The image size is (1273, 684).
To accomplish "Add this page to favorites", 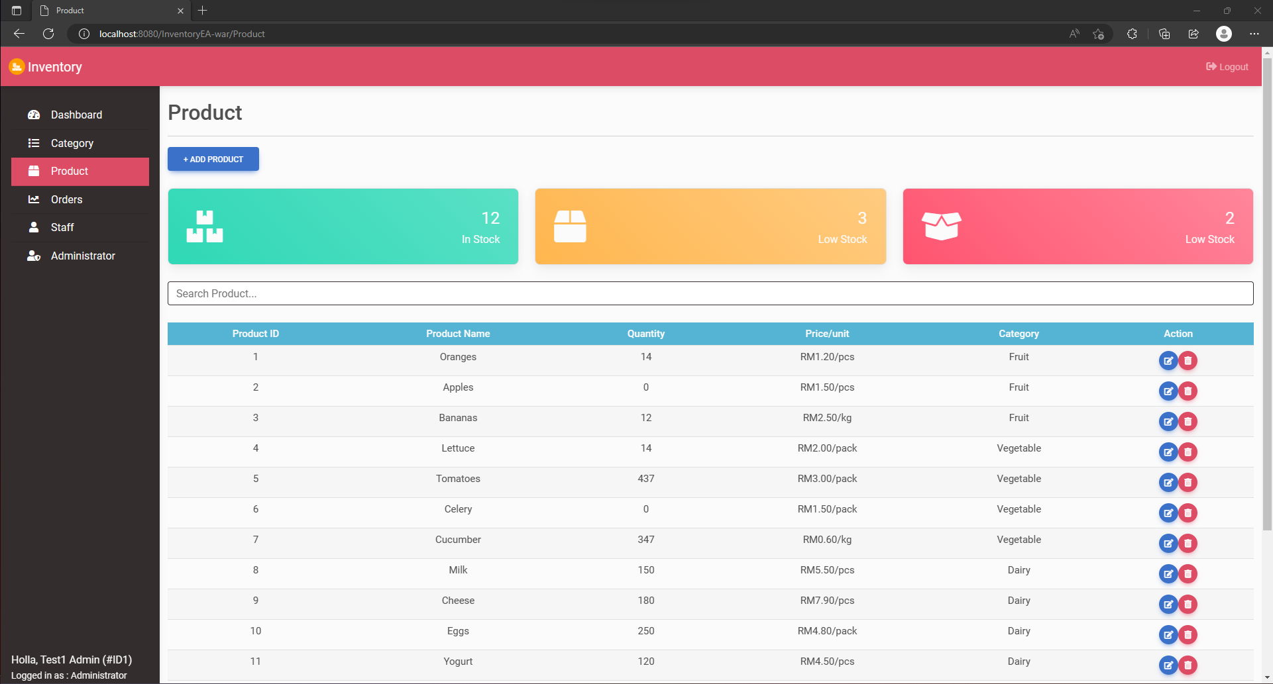I will click(x=1098, y=34).
